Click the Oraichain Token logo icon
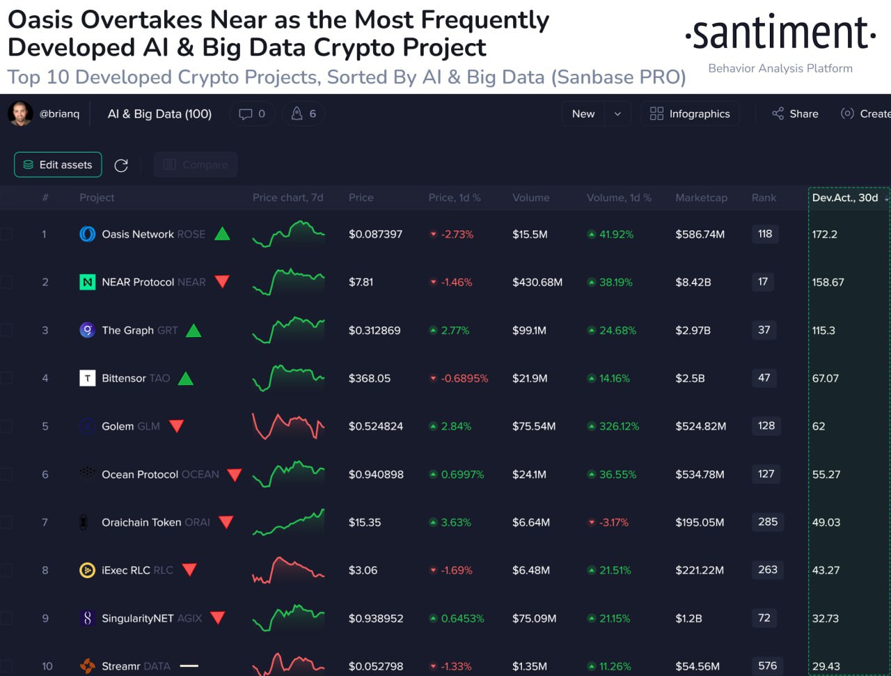Viewport: 891px width, 676px height. [x=84, y=522]
